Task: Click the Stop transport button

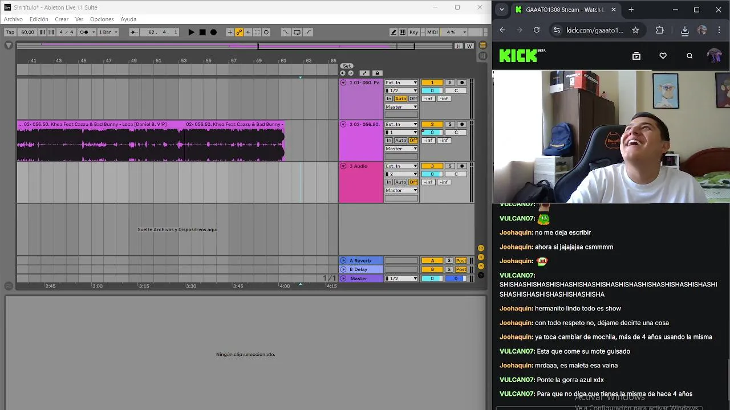Action: coord(202,32)
